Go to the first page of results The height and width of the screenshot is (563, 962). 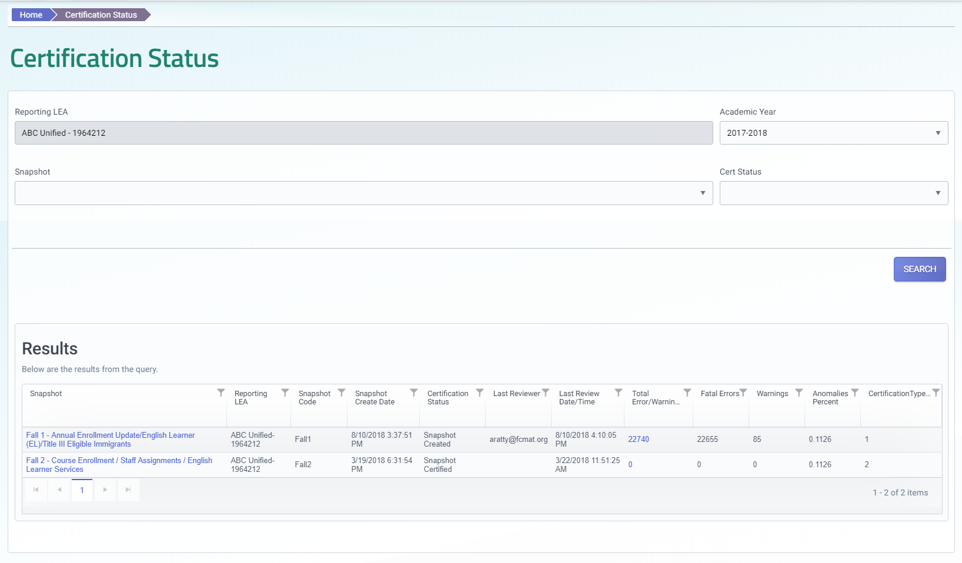pyautogui.click(x=36, y=490)
